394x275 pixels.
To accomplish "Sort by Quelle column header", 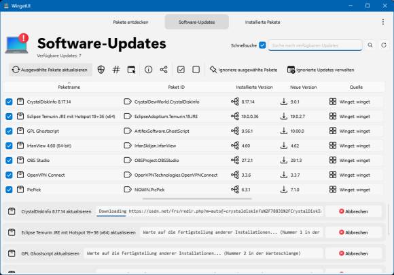I will click(x=356, y=87).
